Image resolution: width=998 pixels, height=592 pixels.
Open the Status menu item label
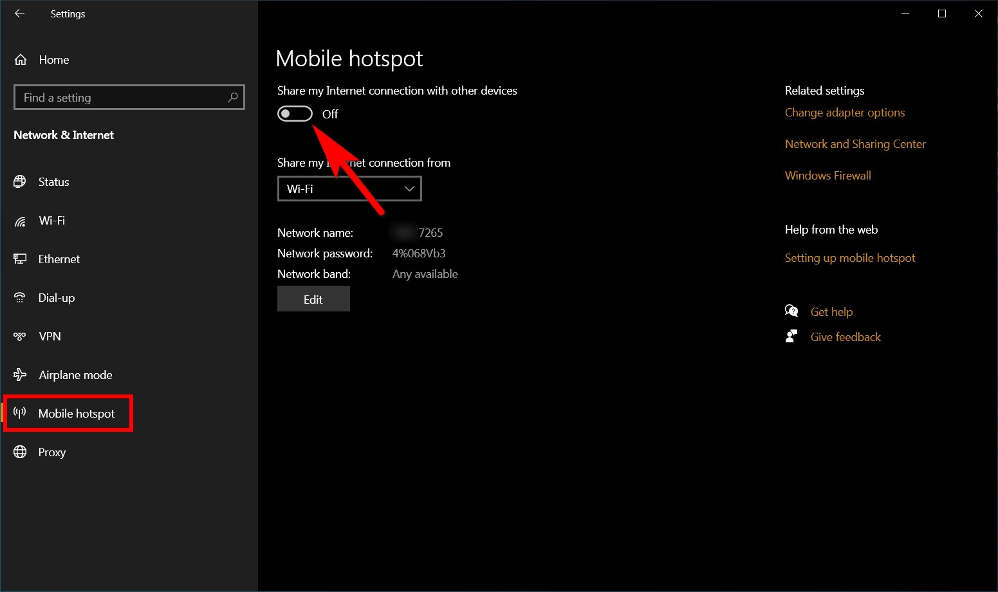pos(54,182)
